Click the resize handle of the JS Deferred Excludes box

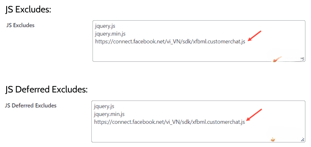303,139
